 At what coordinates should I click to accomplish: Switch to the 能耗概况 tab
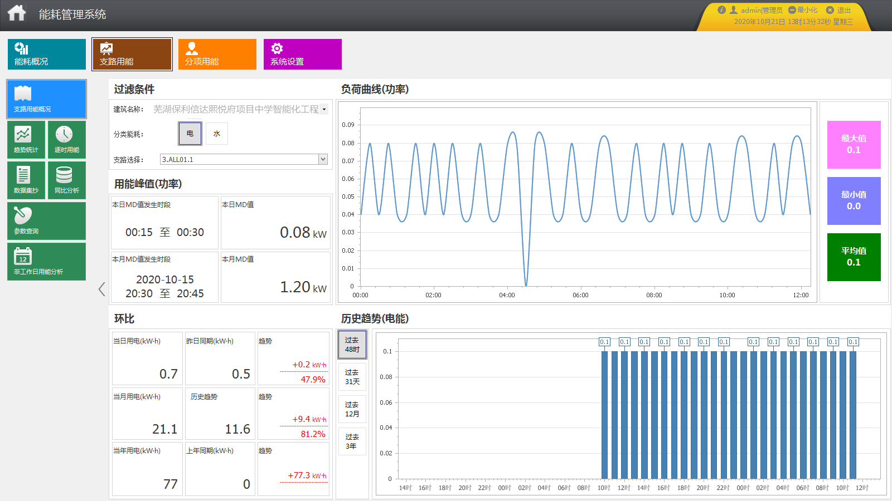pyautogui.click(x=47, y=54)
